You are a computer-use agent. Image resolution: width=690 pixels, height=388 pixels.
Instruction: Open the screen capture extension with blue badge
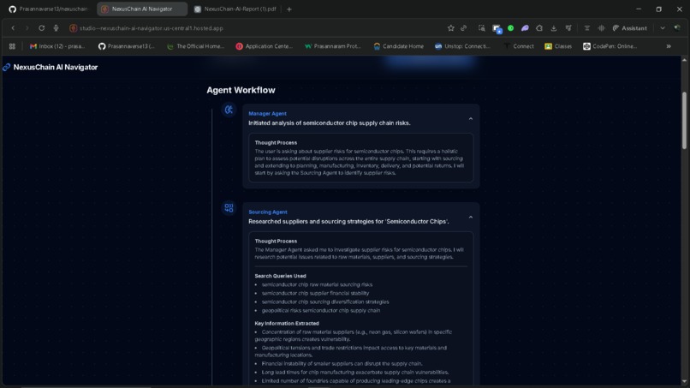(x=497, y=28)
